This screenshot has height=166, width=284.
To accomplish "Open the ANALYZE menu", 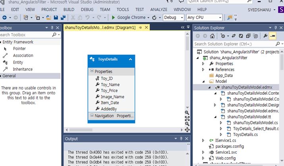I will pos(158,10).
